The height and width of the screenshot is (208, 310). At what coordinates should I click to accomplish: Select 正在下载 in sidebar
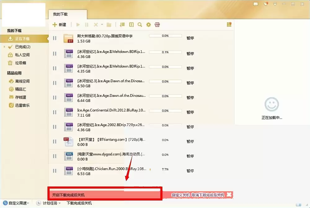coord(24,39)
